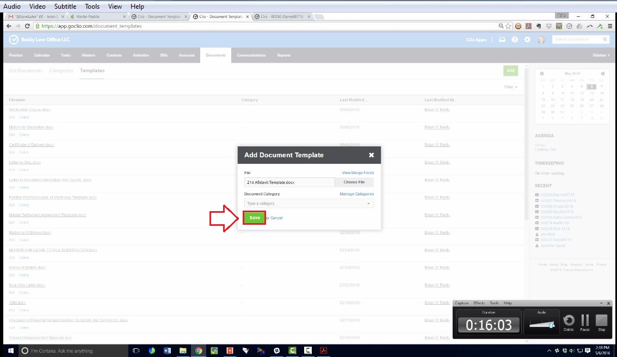Switch to the Martin Padilla browser tab
Image resolution: width=617 pixels, height=357 pixels.
point(97,16)
